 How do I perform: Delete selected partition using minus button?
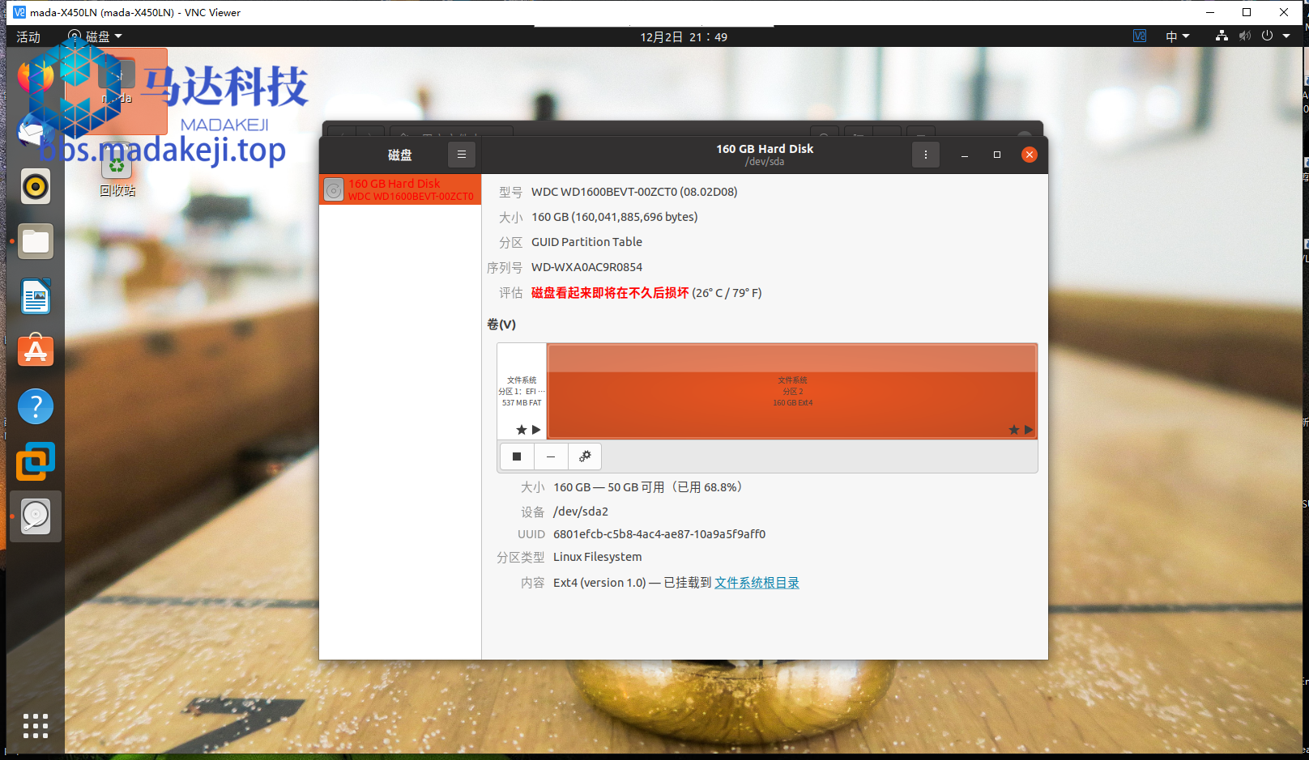(551, 456)
